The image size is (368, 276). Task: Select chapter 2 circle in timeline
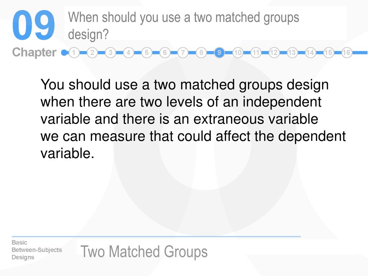click(92, 52)
